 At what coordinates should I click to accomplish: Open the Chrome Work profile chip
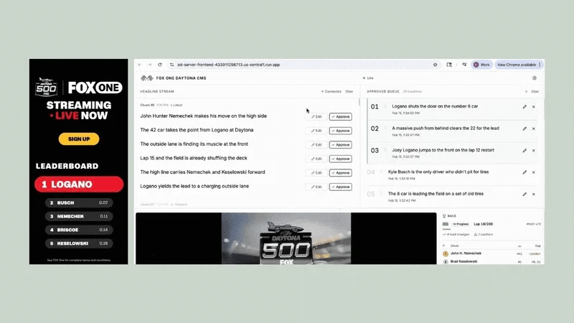click(x=481, y=65)
